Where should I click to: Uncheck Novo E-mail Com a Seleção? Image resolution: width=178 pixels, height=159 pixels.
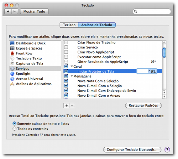(66, 86)
